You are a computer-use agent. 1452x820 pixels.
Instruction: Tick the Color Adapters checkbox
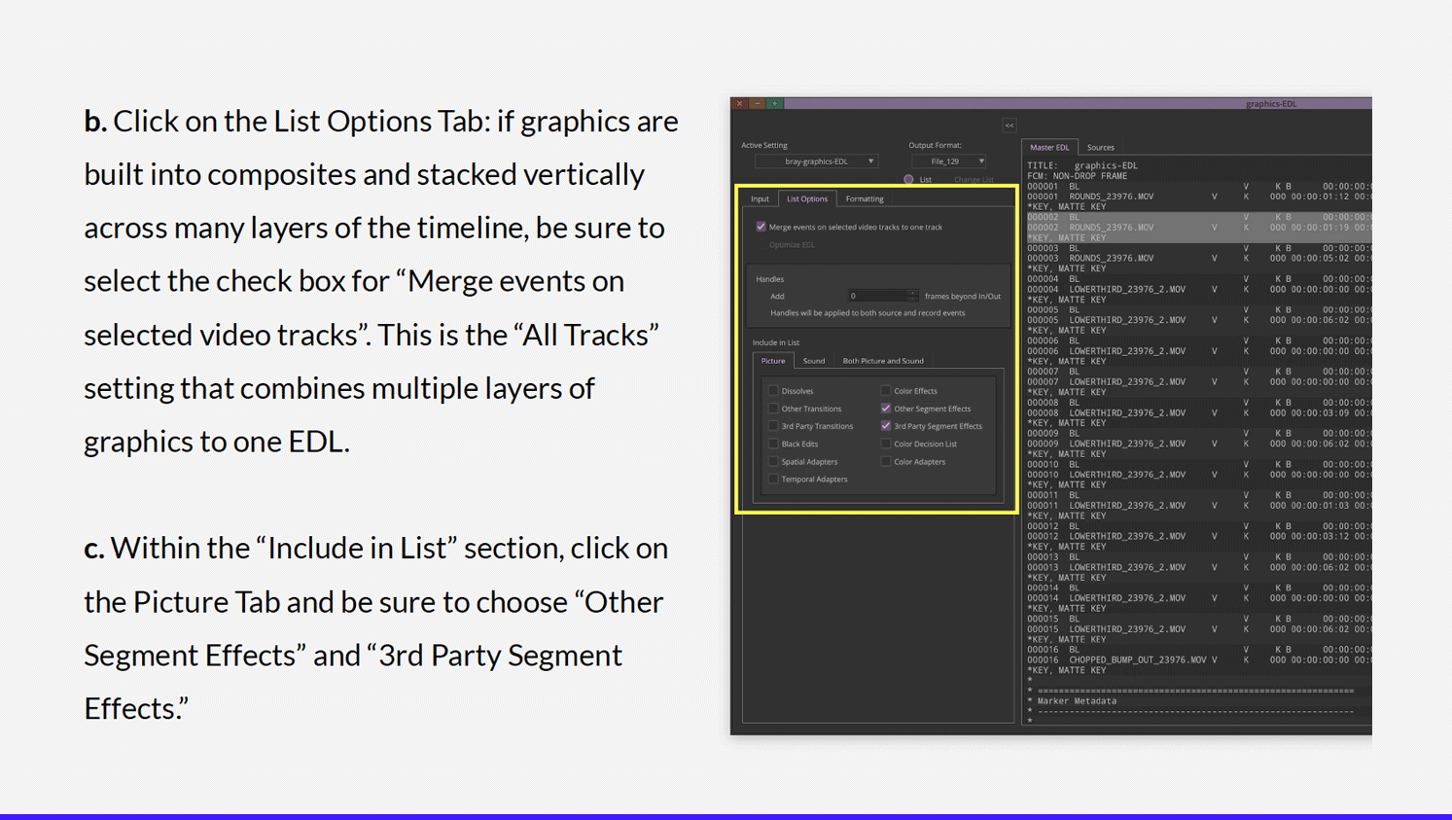885,461
